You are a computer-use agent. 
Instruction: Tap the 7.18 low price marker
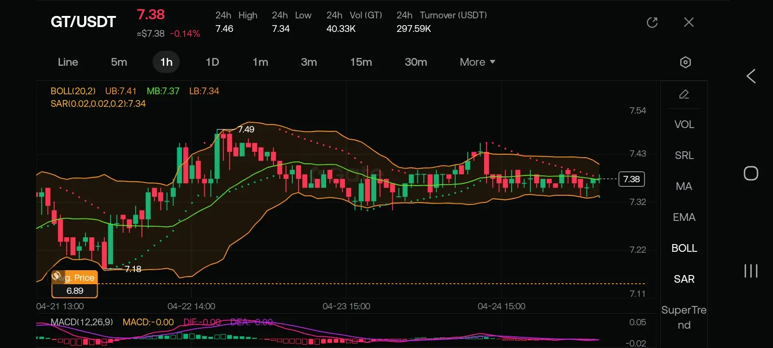[133, 269]
